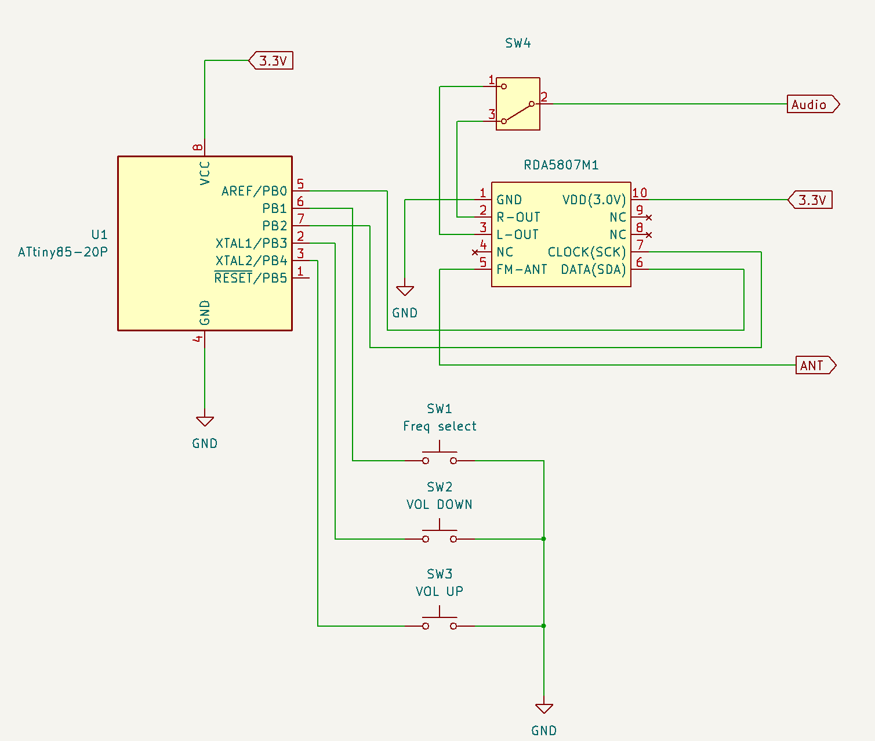Click the DATA(SDA) pin name
The width and height of the screenshot is (875, 741).
click(594, 269)
